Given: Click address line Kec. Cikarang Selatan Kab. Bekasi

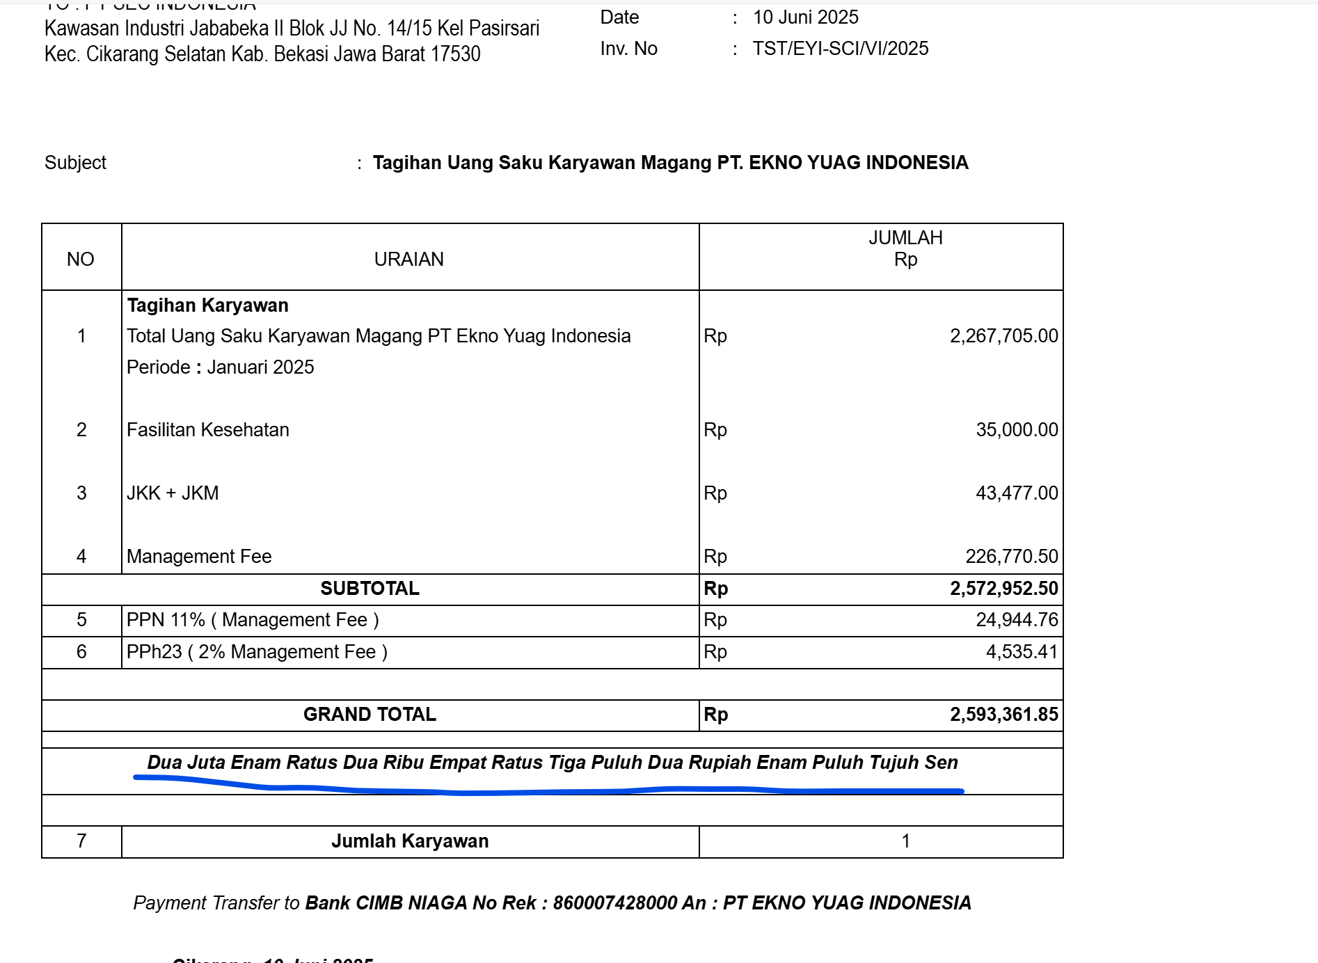Looking at the screenshot, I should click(x=262, y=54).
